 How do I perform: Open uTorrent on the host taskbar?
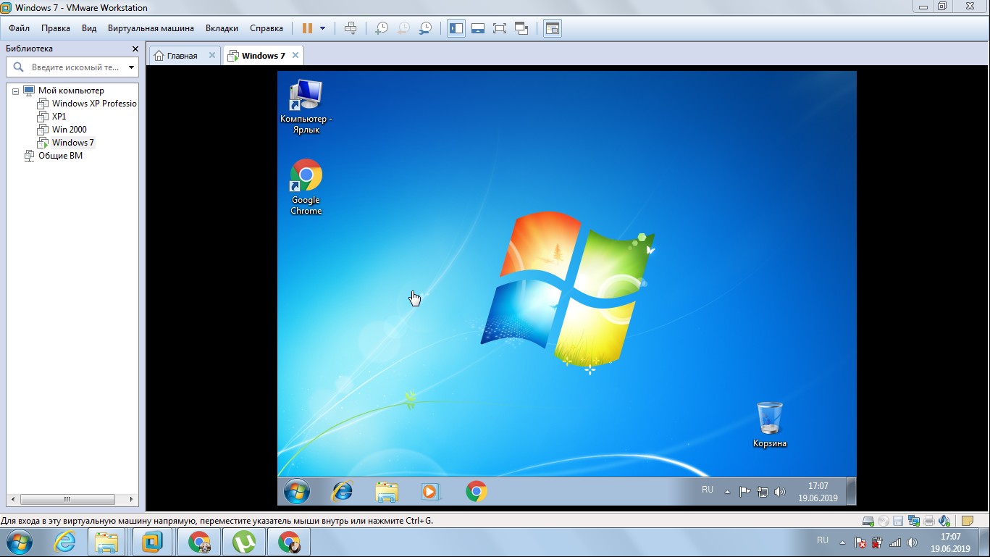tap(243, 542)
